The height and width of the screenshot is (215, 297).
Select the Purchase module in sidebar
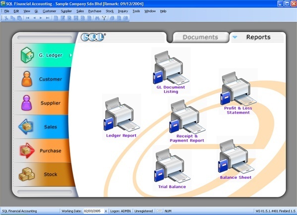click(x=42, y=150)
